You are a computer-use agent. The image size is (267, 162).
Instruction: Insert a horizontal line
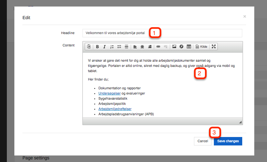point(126,46)
